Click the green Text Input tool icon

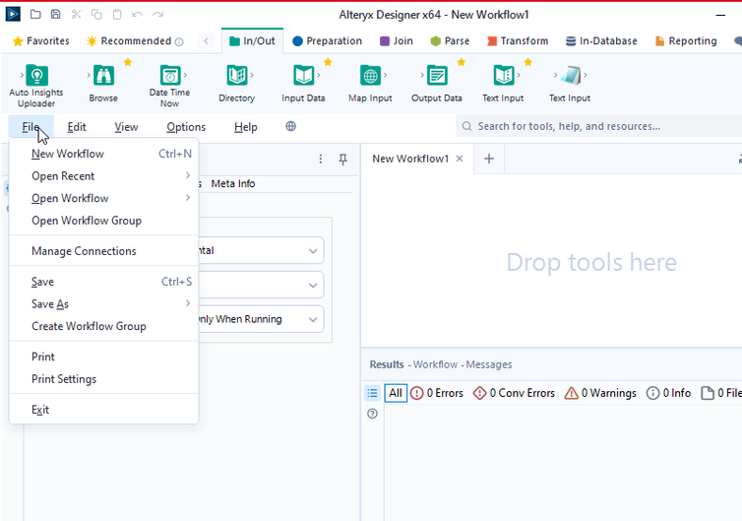504,75
